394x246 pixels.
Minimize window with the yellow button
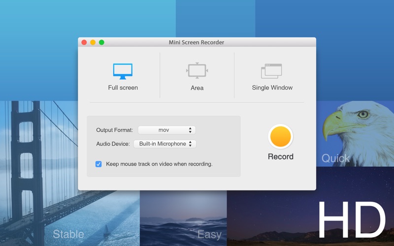coord(93,42)
